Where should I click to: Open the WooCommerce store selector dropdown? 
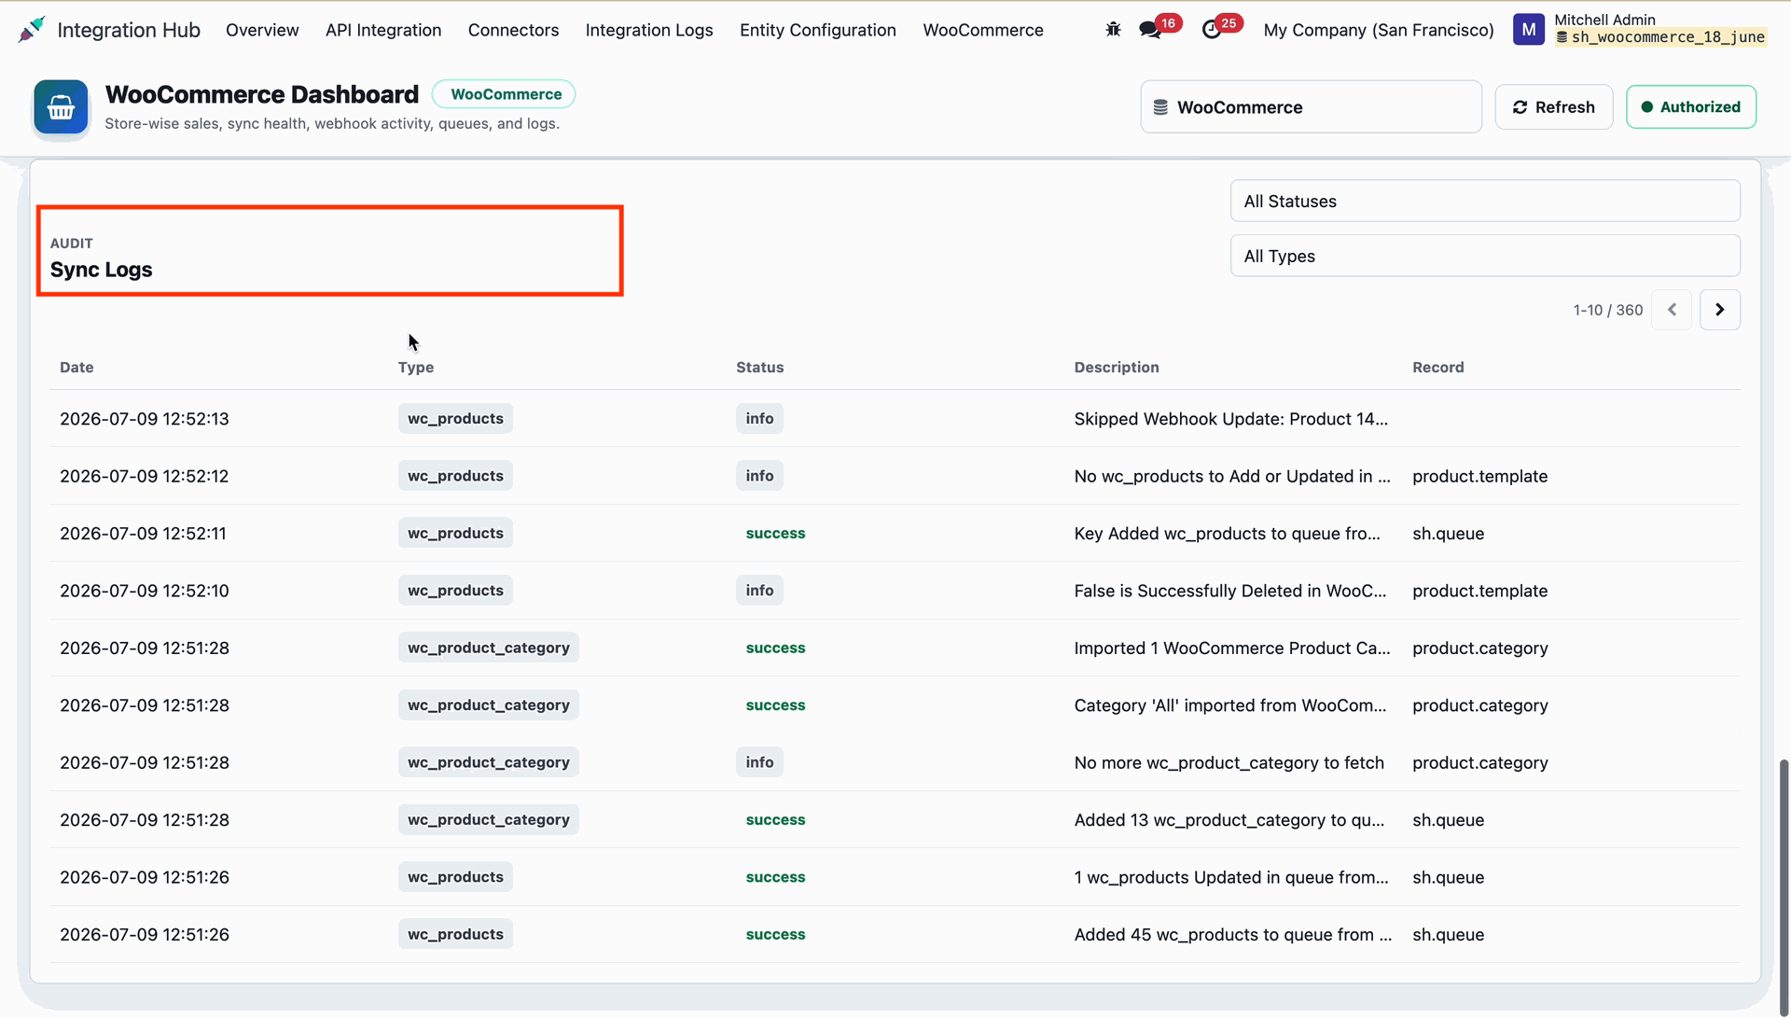coord(1311,107)
